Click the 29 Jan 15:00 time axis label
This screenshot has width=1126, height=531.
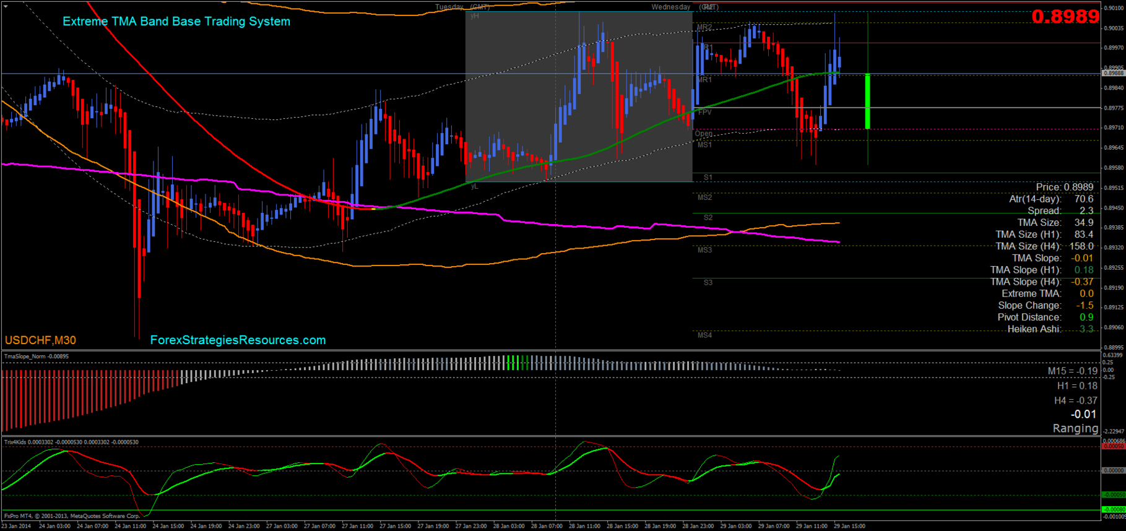(849, 526)
